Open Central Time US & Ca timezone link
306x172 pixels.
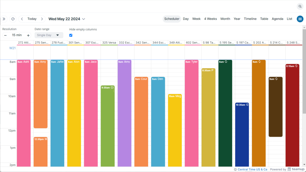point(252,170)
